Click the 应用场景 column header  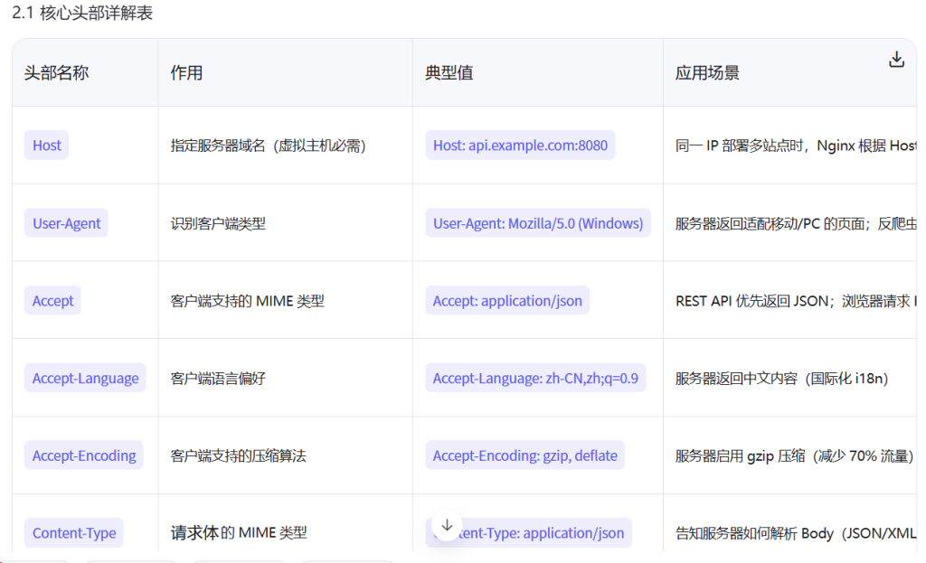[x=707, y=73]
